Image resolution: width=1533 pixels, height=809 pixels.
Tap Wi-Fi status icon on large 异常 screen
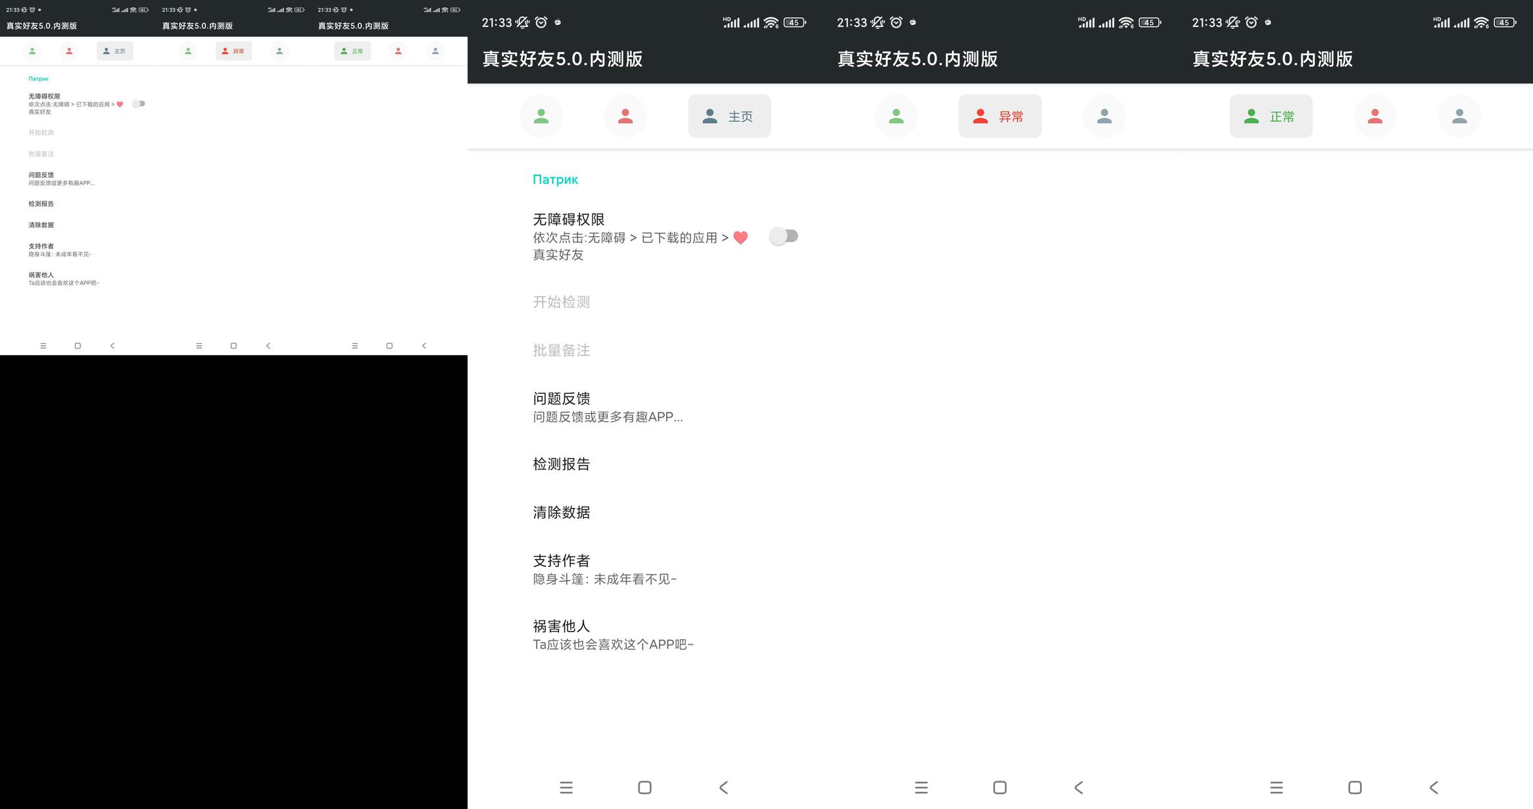[x=1126, y=22]
